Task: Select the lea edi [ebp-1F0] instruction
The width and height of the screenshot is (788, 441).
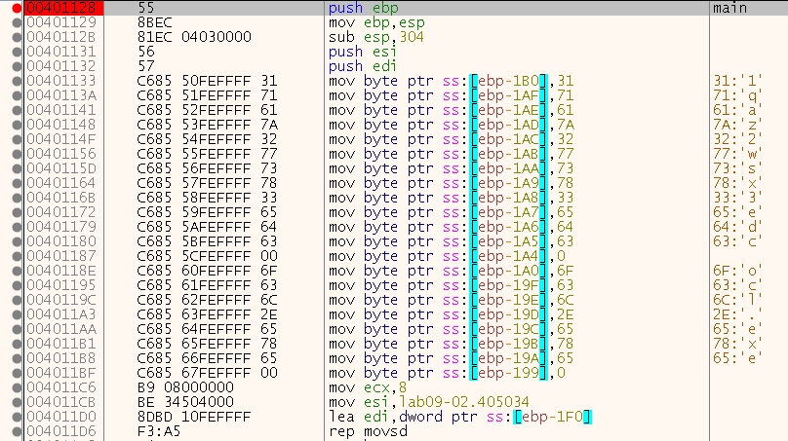Action: tap(460, 416)
